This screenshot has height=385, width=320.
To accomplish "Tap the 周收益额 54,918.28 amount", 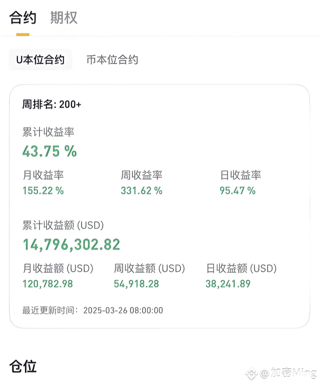I will pos(136,284).
